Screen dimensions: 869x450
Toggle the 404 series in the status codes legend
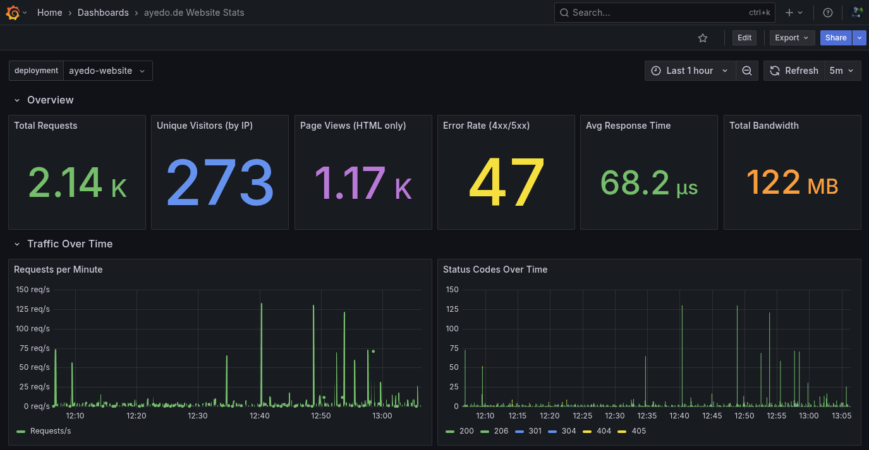(x=604, y=431)
